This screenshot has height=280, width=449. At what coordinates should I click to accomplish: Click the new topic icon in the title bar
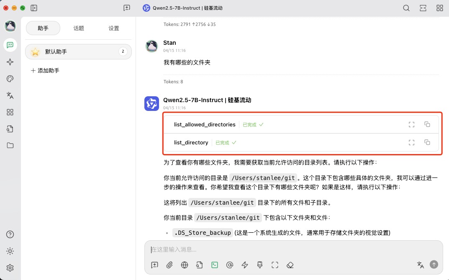[x=126, y=8]
